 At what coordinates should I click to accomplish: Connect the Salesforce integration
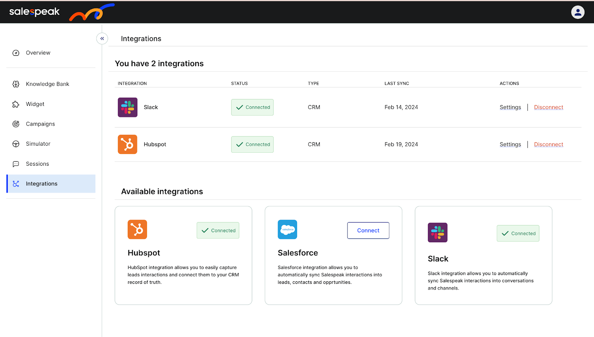pyautogui.click(x=368, y=230)
